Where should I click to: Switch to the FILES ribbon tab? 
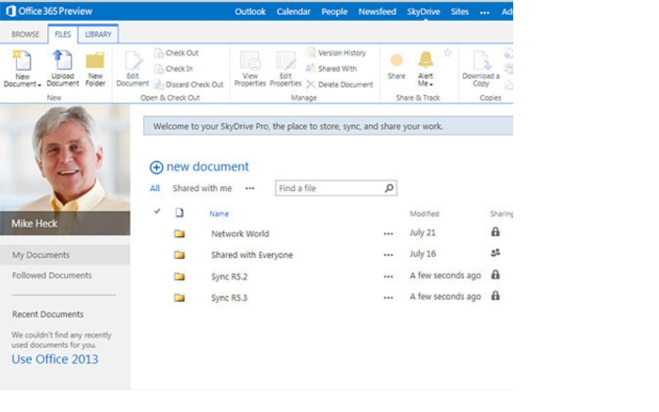63,35
